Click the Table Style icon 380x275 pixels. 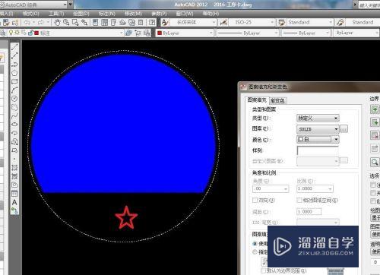281,23
